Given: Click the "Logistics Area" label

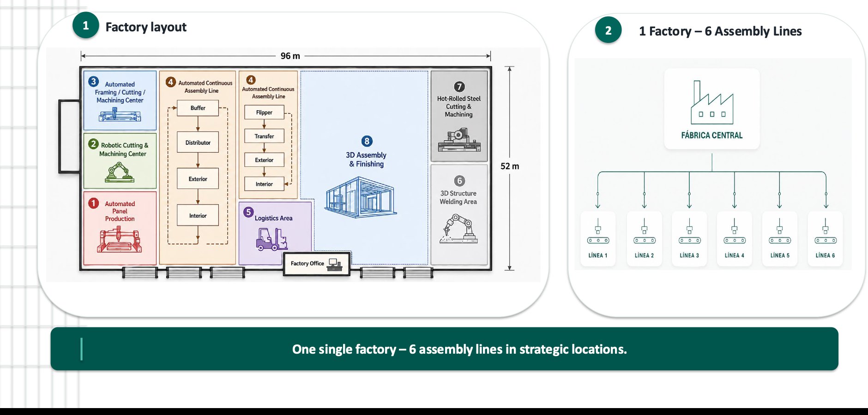Looking at the screenshot, I should 273,218.
